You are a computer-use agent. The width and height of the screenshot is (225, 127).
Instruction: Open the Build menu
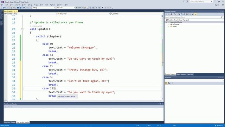24,5
